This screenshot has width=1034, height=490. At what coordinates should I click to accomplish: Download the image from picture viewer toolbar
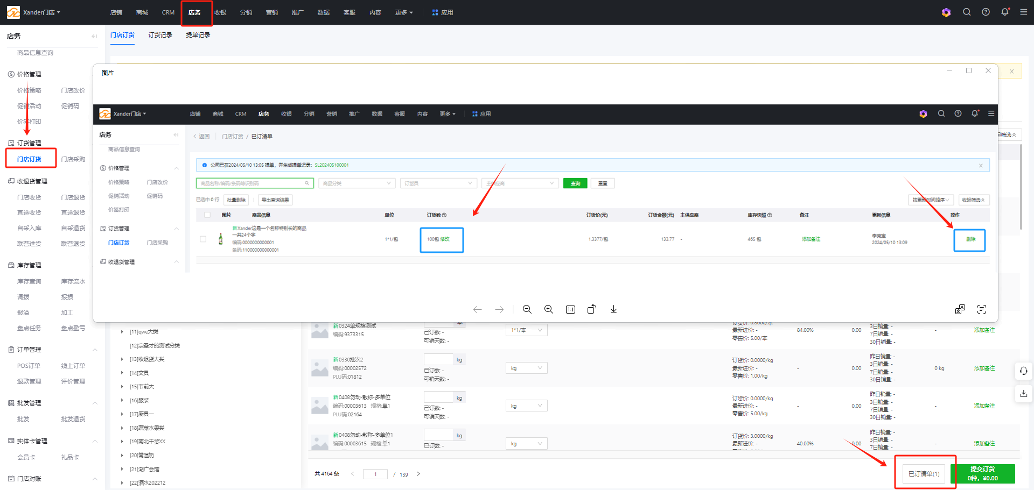tap(613, 309)
